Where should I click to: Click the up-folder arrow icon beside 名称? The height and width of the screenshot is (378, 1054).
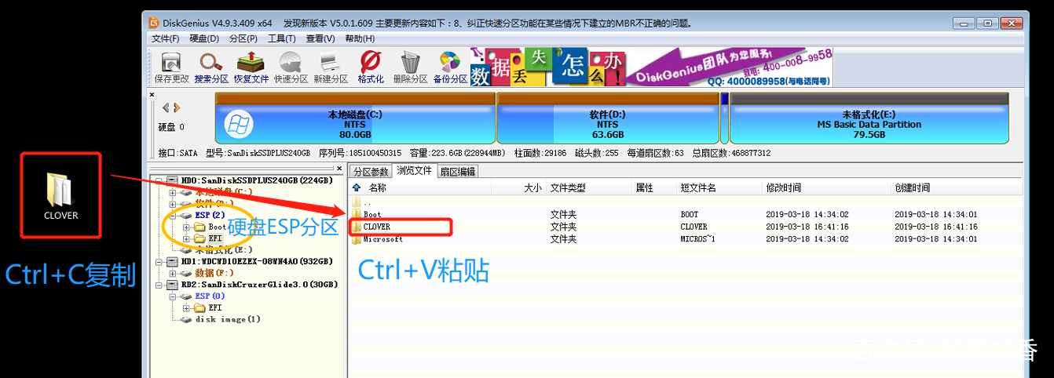coord(357,187)
